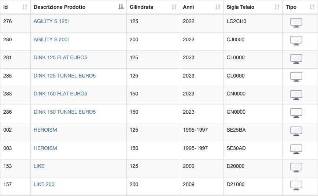Click the DINK 150 FLAT EURO5 link
Viewport: 318px width, 196px height.
tap(60, 94)
